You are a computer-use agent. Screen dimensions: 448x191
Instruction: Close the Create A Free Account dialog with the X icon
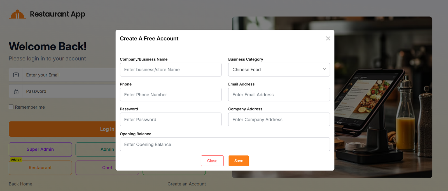click(x=328, y=38)
